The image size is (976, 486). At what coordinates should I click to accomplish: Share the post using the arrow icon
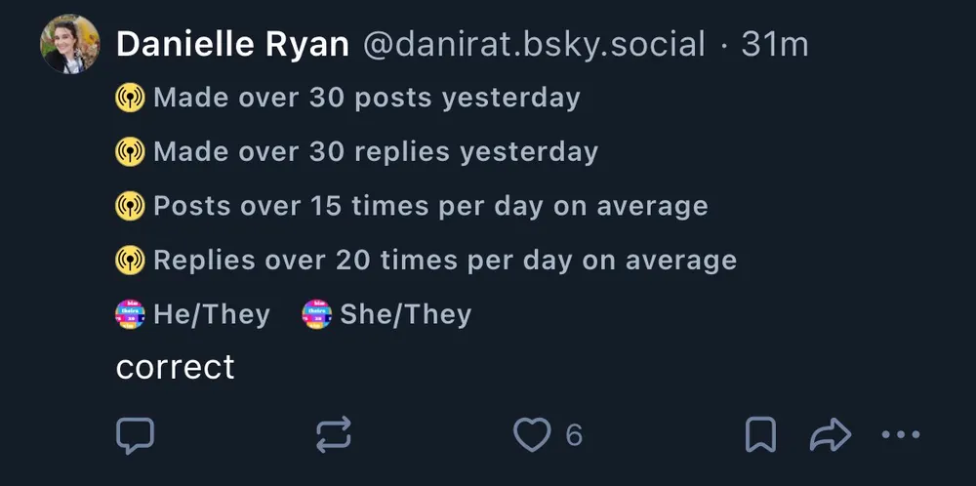point(831,435)
